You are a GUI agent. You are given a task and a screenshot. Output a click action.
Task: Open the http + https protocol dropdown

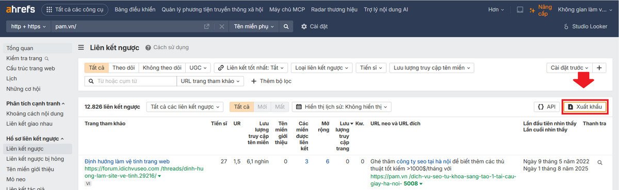click(x=28, y=26)
